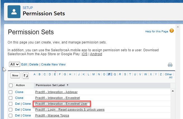This screenshot has height=119, width=183.
Task: Open Help for this Page link
Action: [x=157, y=31]
